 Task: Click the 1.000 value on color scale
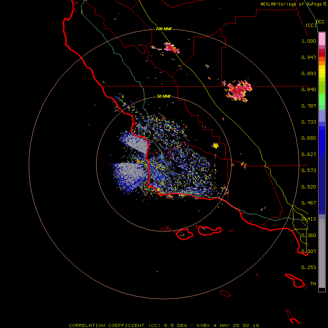point(309,41)
